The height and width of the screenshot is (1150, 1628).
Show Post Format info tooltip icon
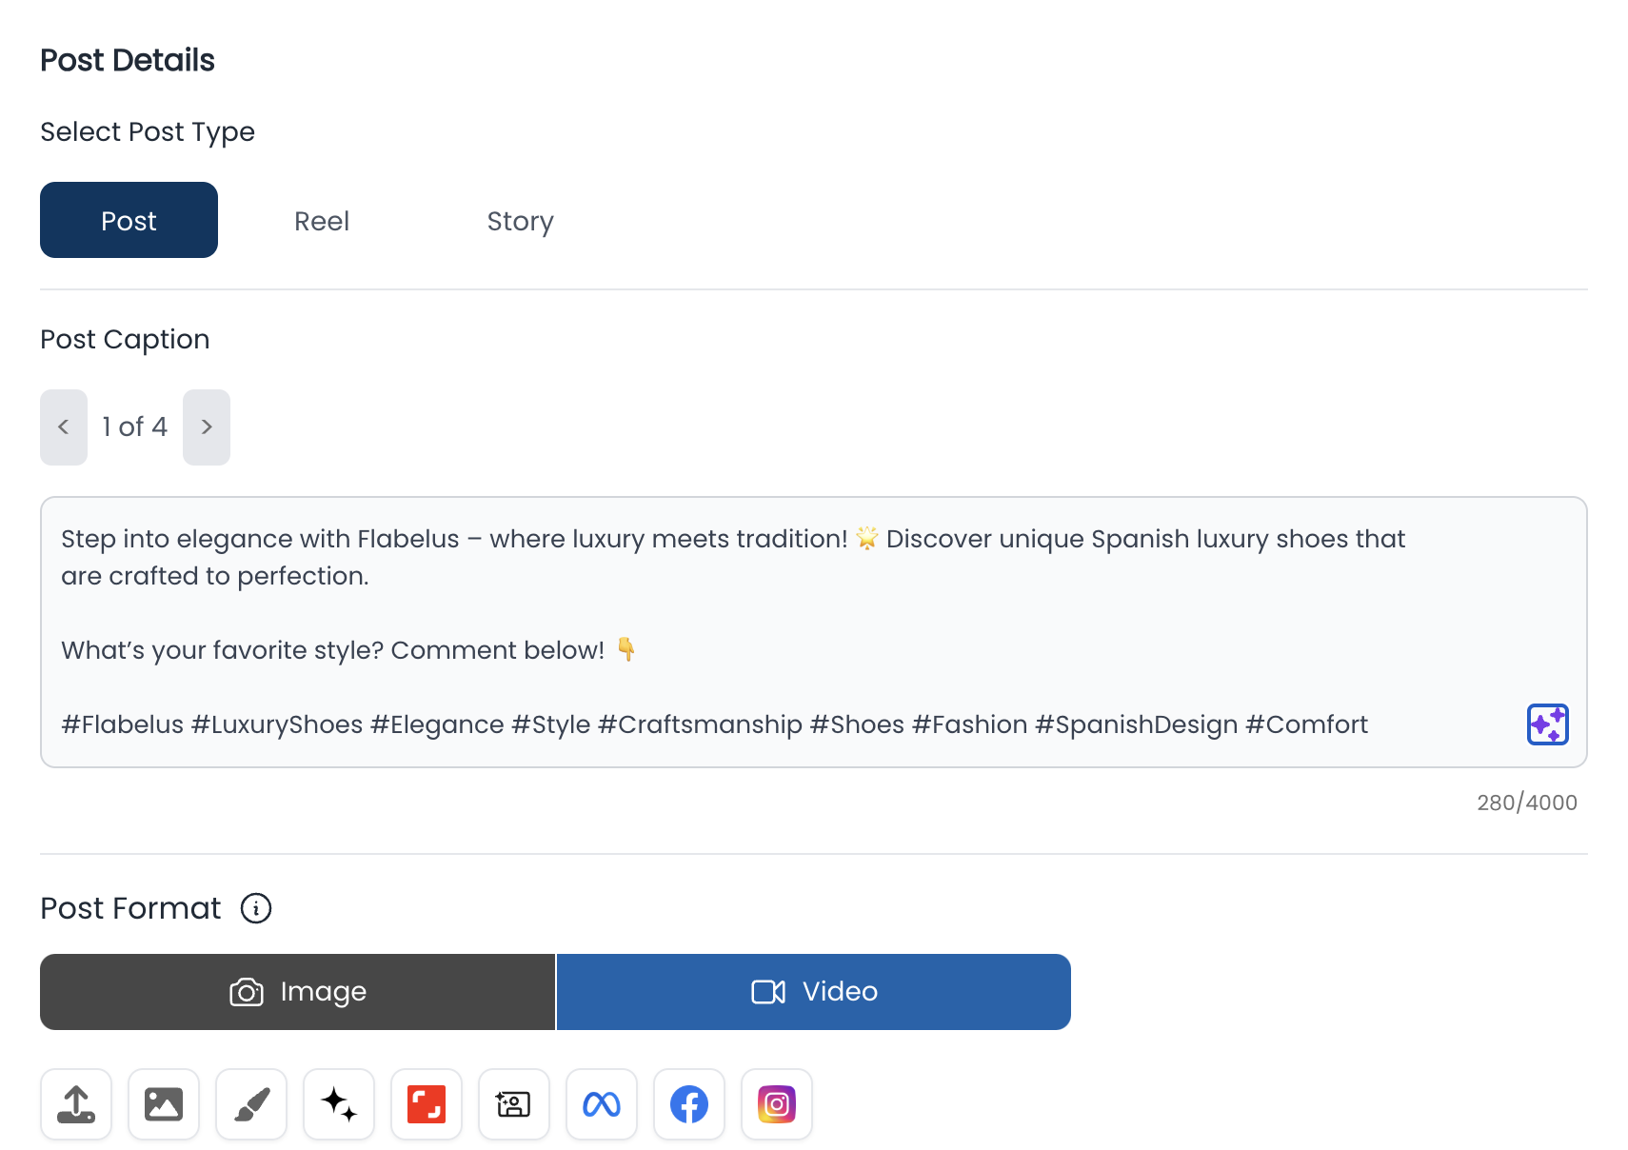point(256,908)
